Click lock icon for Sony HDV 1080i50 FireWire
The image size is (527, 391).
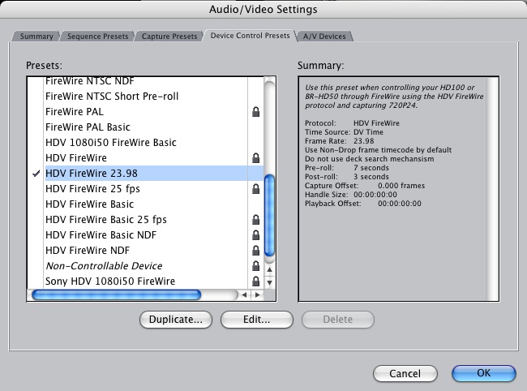[x=256, y=281]
